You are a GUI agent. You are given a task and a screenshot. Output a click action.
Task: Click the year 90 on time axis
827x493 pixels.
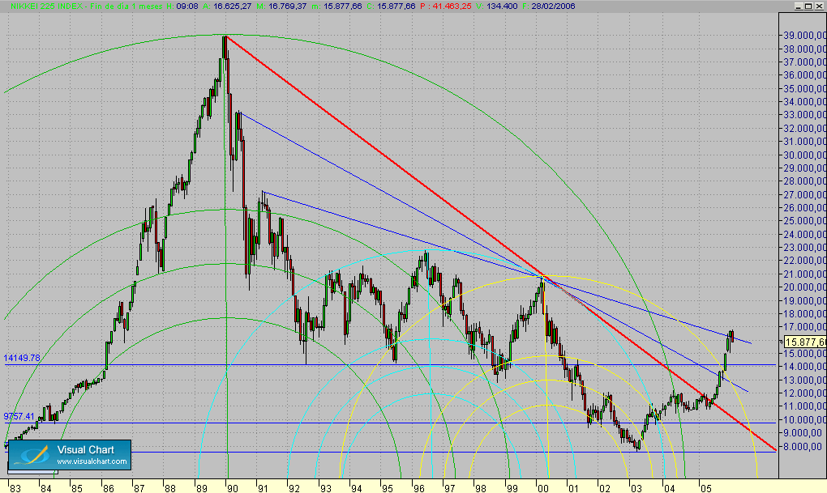pos(232,488)
